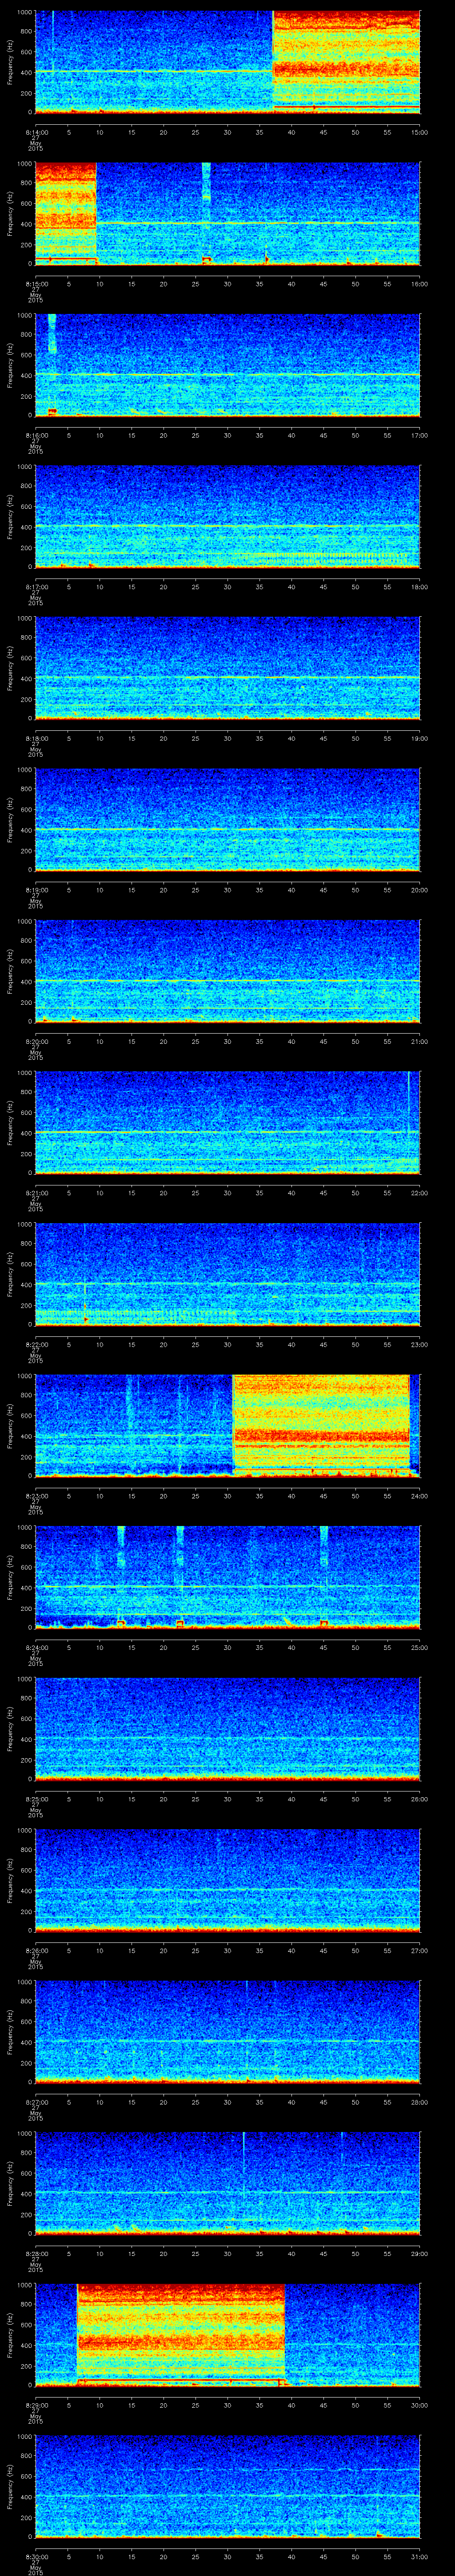Viewport: 455px width, 2576px height.
Task: Click the '28:00' end time label
Action: 419,2104
